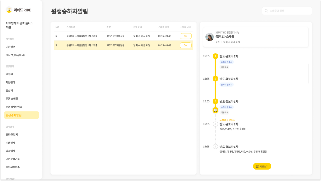This screenshot has width=321, height=181.
Task: Click the yellow bus position icon
Action: [215, 110]
